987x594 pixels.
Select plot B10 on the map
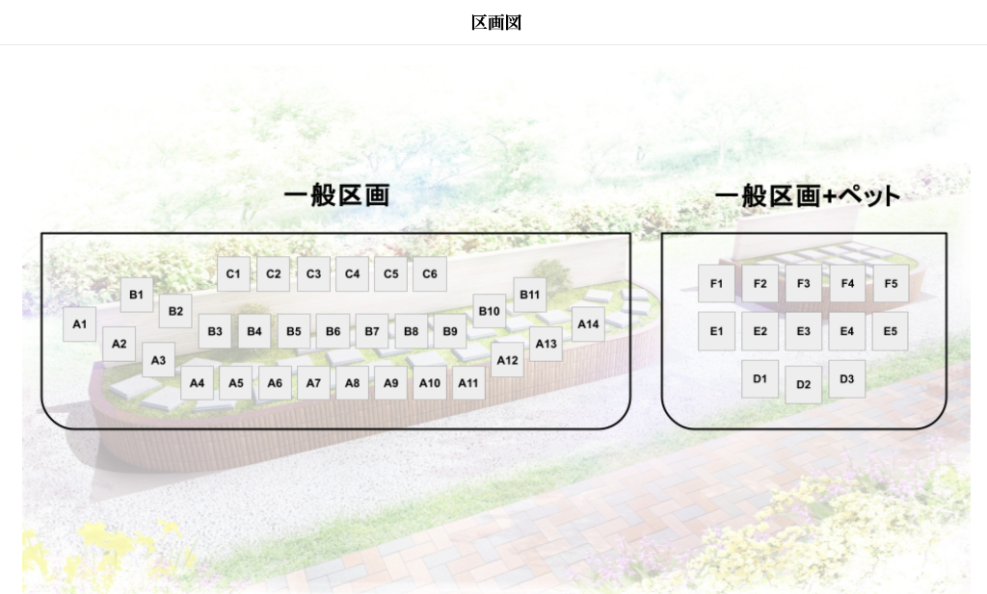point(490,311)
